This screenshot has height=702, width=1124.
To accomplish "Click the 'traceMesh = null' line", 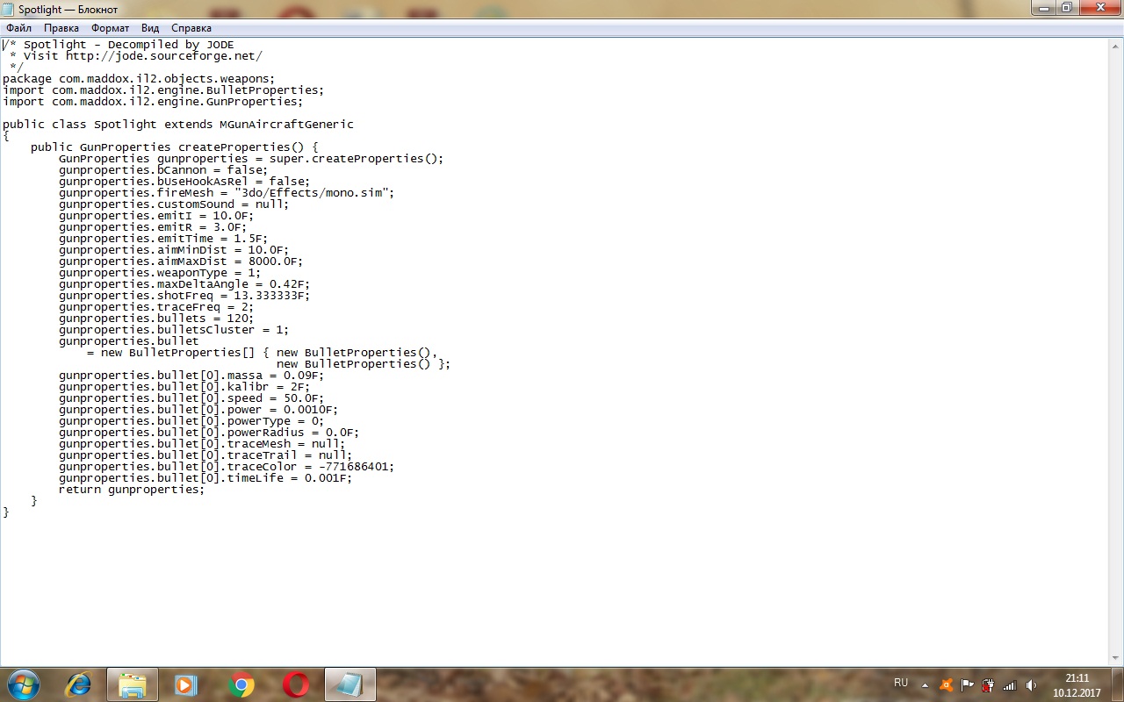I will 202,443.
